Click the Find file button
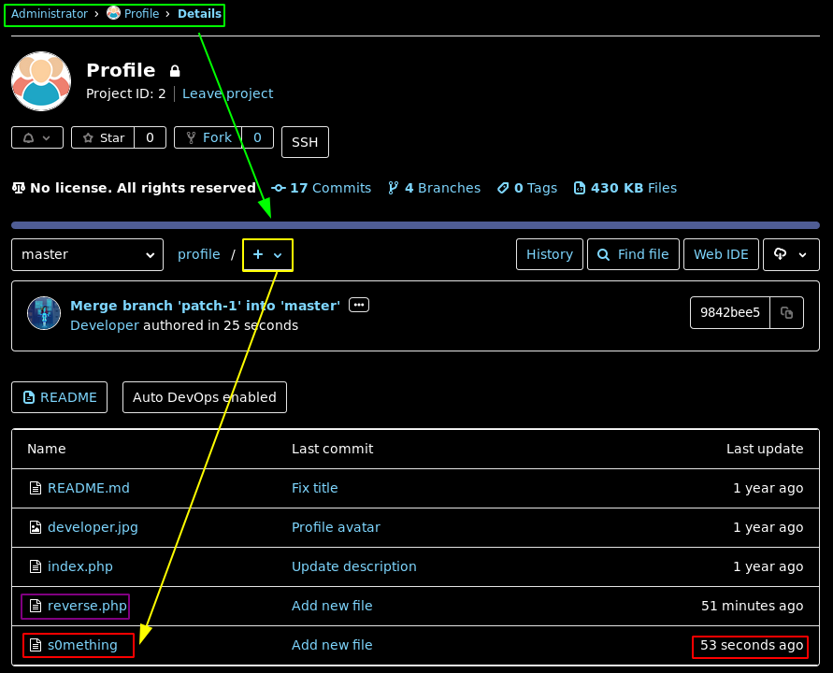Viewport: 833px width, 673px height. pos(633,254)
